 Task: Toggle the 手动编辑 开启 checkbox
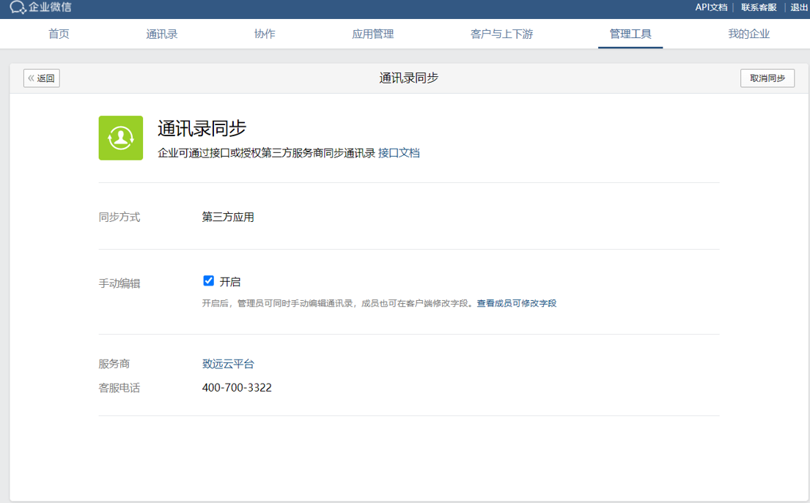[209, 281]
